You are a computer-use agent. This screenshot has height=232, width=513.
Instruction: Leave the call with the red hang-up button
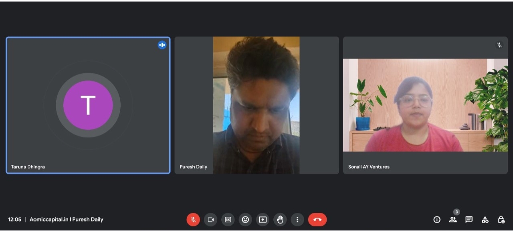pos(317,220)
